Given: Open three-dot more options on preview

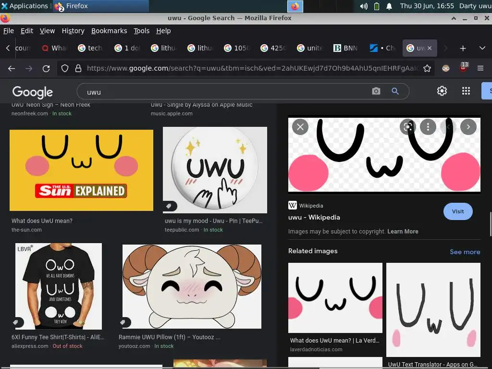Looking at the screenshot, I should click(428, 127).
